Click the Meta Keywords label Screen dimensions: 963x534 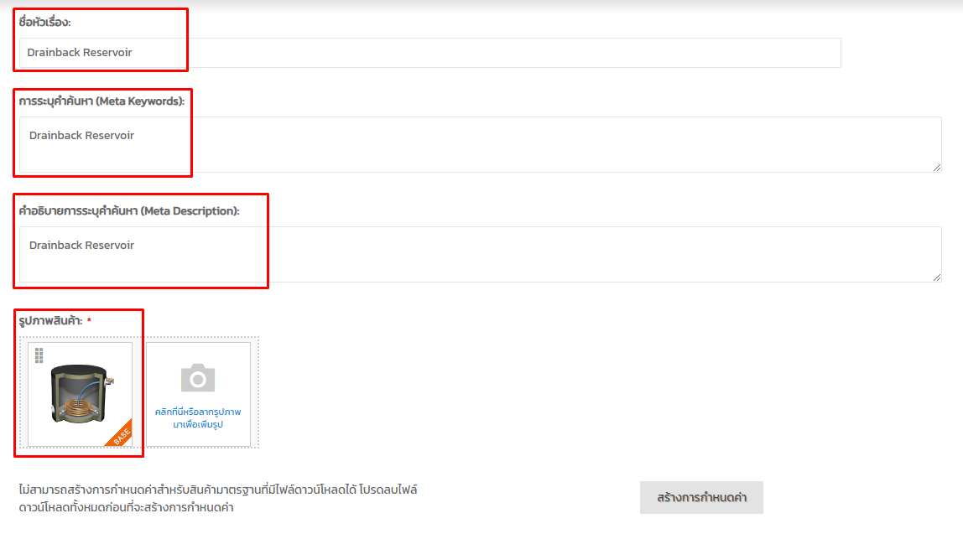[x=101, y=101]
